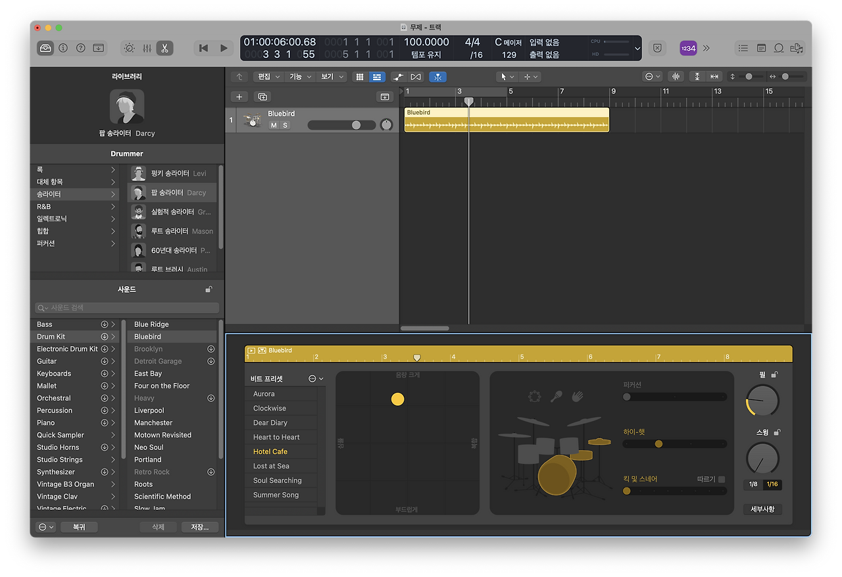
Task: Click the track header tray-arrow button
Action: pyautogui.click(x=385, y=97)
